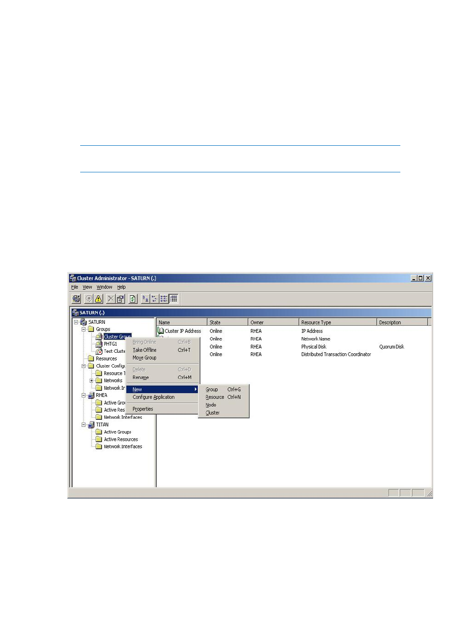
Task: Sort by the Name column header
Action: click(182, 322)
